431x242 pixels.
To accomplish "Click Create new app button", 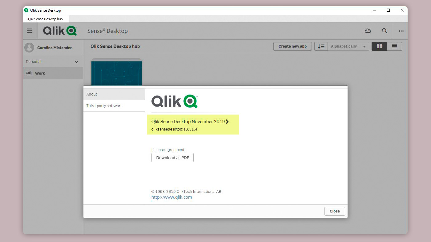I will (x=292, y=46).
